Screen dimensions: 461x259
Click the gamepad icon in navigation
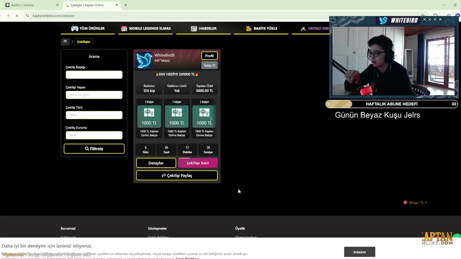75,28
